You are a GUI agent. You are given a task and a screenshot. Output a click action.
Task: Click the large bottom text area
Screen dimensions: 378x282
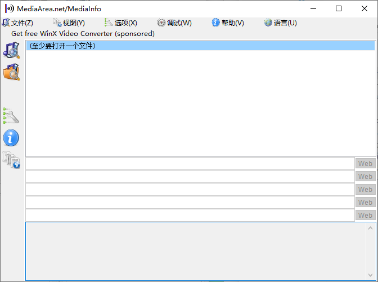point(195,250)
